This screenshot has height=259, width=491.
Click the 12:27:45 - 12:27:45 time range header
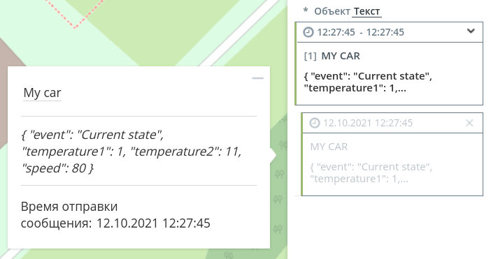(x=360, y=32)
